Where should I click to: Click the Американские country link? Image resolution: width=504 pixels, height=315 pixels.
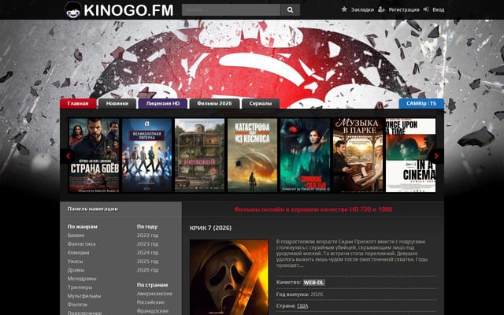(154, 294)
